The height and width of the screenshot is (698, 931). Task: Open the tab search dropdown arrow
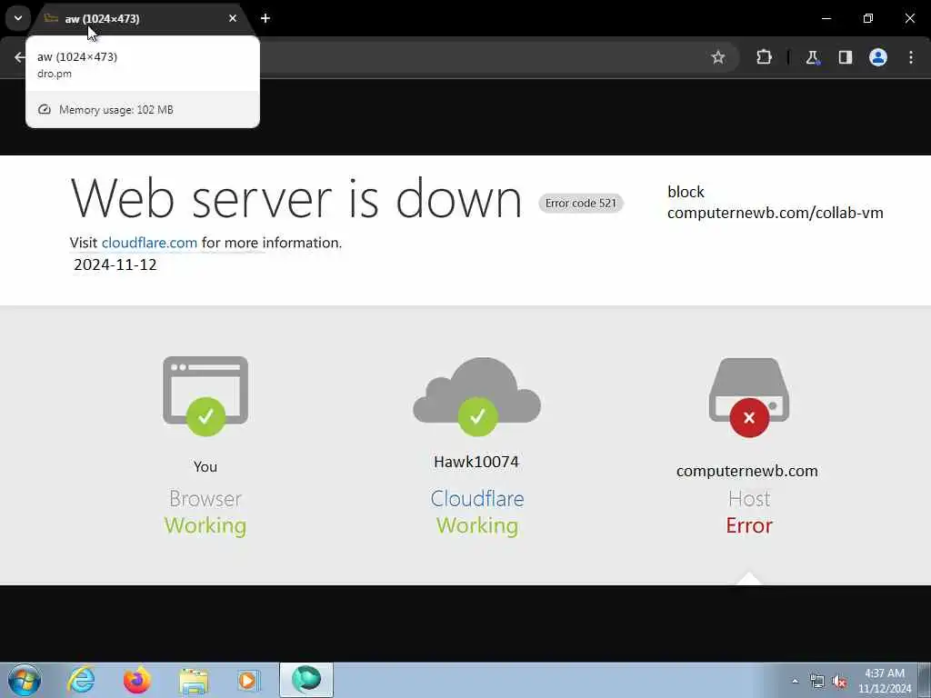point(18,18)
